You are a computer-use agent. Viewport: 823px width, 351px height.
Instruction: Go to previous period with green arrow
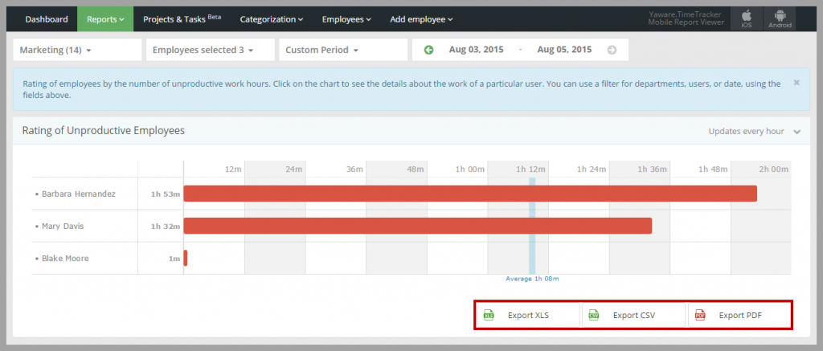pyautogui.click(x=429, y=50)
